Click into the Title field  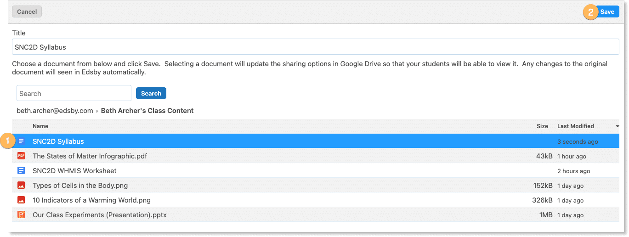click(315, 47)
